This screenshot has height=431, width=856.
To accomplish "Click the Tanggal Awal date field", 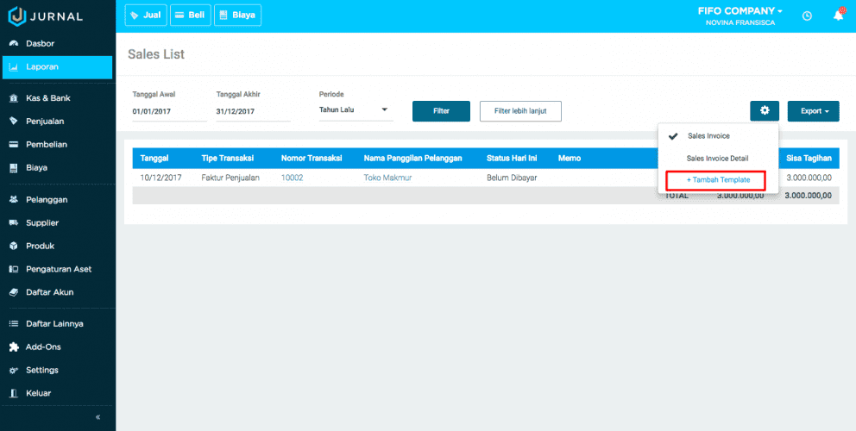I will pyautogui.click(x=168, y=111).
